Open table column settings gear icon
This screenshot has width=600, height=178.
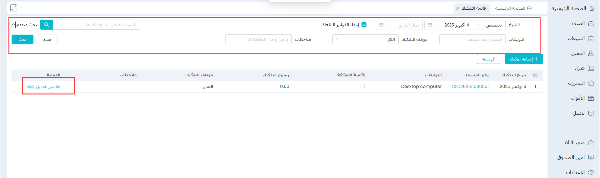pos(535,75)
